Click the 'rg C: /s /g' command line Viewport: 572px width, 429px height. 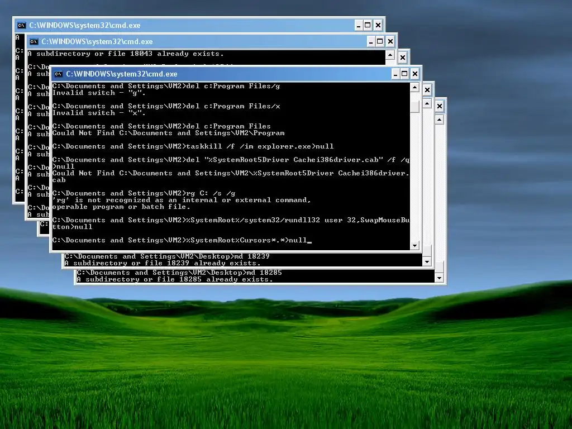coord(144,193)
